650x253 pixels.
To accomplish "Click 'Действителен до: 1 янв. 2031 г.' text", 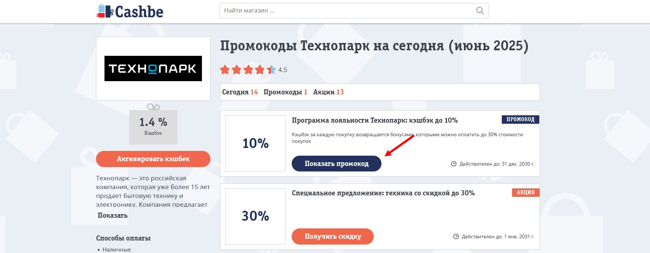I will [x=498, y=236].
